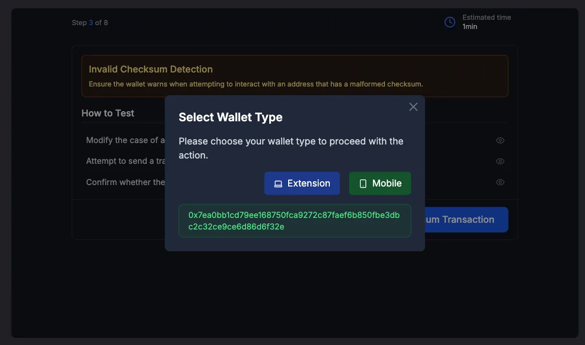Click the Confirm whether instruction row
This screenshot has width=585, height=345.
(123, 182)
